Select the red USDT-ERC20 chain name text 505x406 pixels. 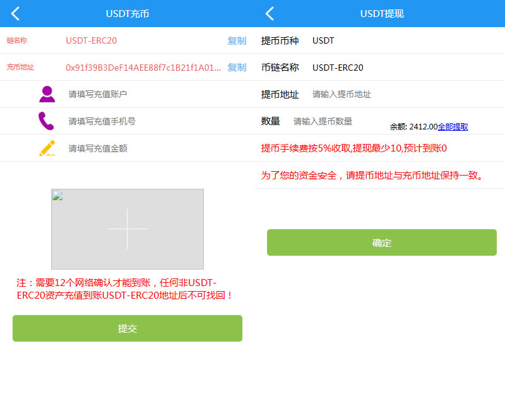[92, 40]
